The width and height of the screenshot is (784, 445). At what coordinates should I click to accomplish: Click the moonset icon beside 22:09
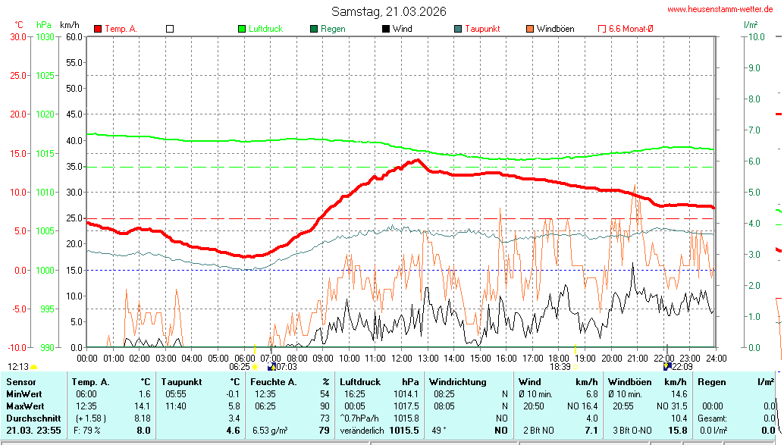tap(666, 366)
